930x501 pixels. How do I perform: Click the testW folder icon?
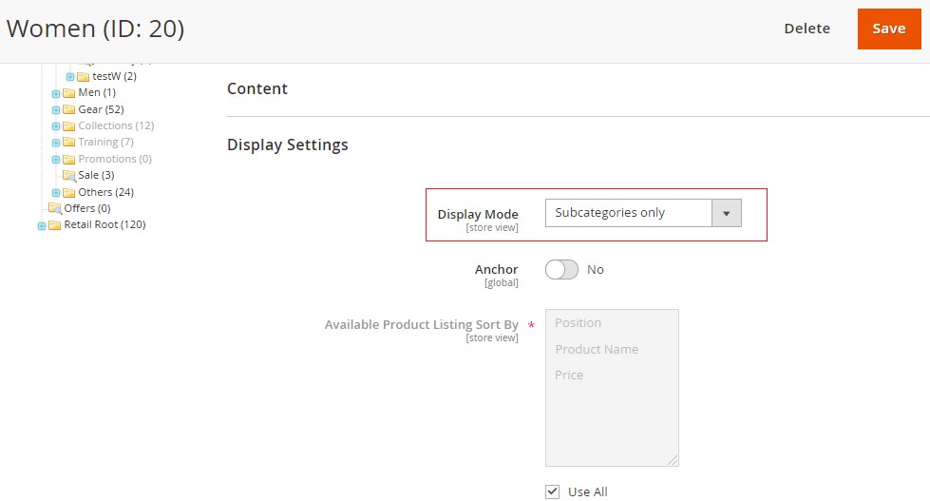[83, 76]
